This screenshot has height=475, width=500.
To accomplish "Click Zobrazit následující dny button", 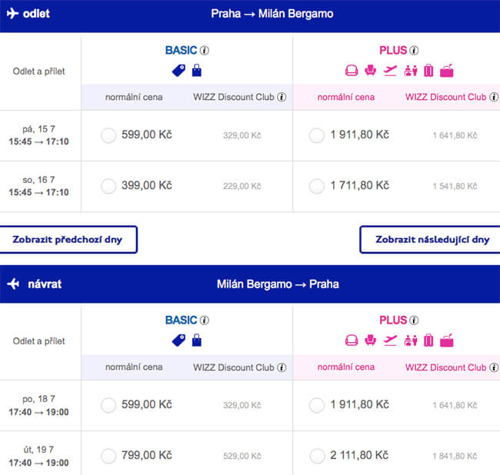I will 430,240.
